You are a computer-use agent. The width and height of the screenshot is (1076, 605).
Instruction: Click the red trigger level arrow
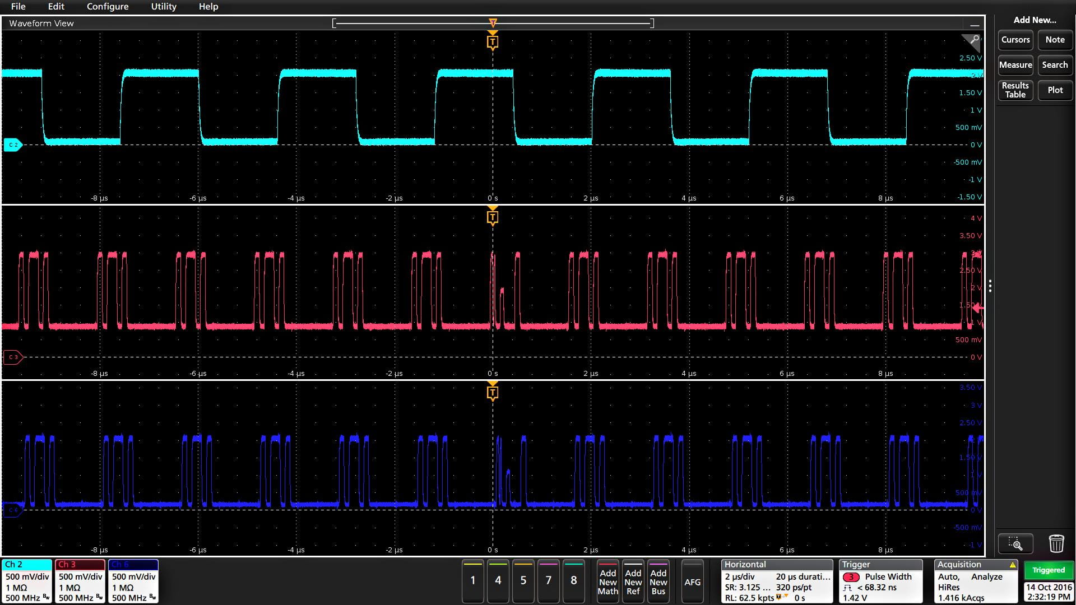pyautogui.click(x=977, y=308)
